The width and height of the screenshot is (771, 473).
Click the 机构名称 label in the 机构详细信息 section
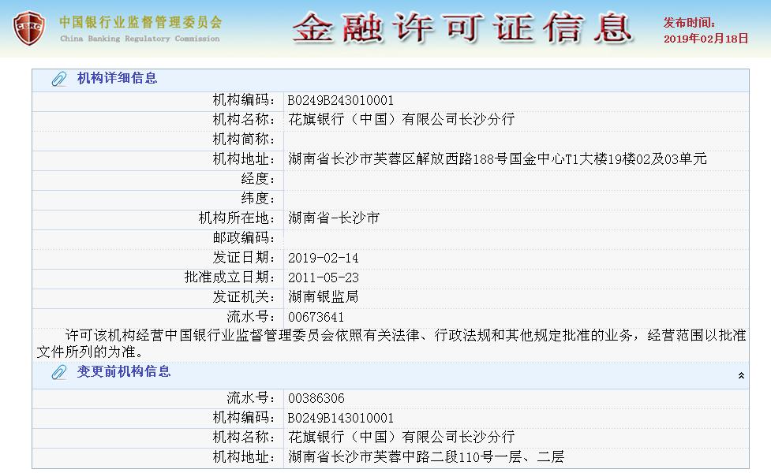pos(244,119)
